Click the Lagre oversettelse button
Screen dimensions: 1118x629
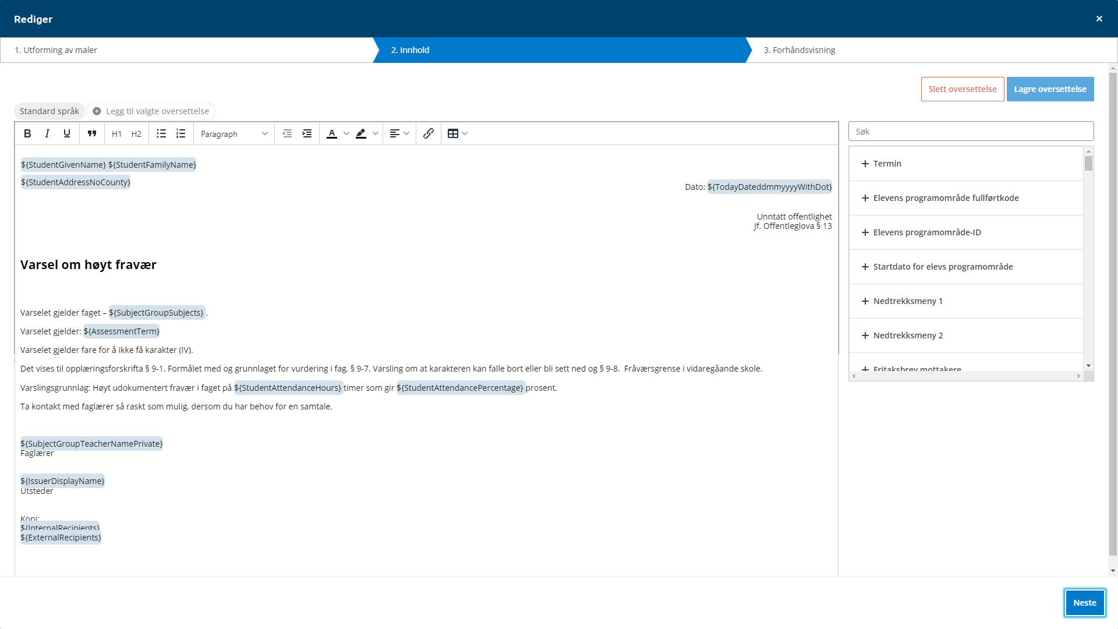1050,89
